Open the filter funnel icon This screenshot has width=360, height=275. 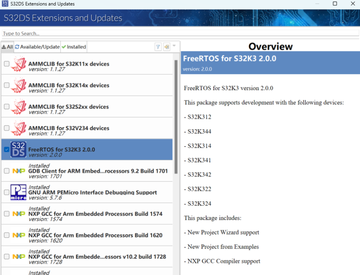[x=158, y=47]
